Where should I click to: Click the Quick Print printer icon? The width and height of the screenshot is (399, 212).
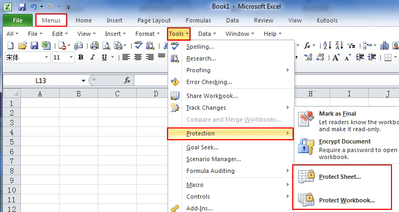tap(95, 46)
